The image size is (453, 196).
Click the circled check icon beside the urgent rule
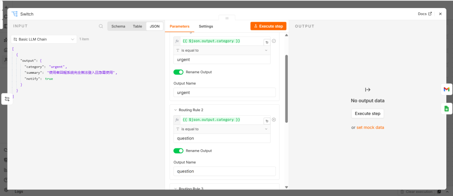click(x=274, y=41)
